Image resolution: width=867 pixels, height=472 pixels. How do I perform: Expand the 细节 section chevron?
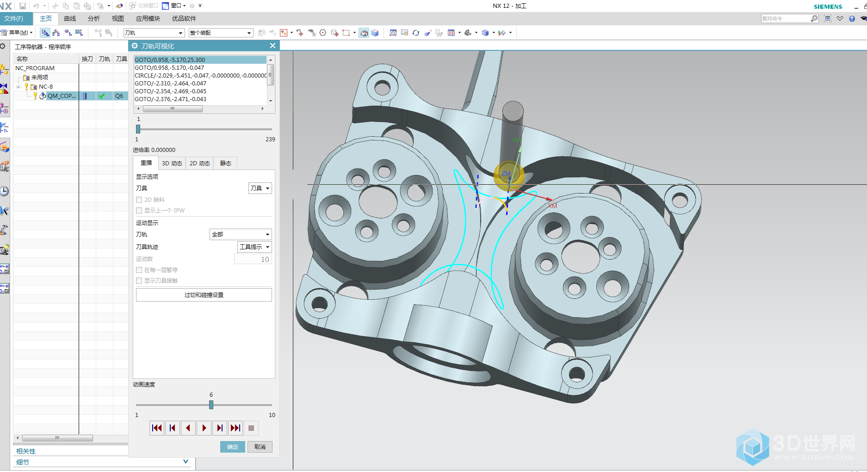pyautogui.click(x=186, y=461)
